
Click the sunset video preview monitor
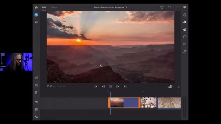tap(110, 47)
